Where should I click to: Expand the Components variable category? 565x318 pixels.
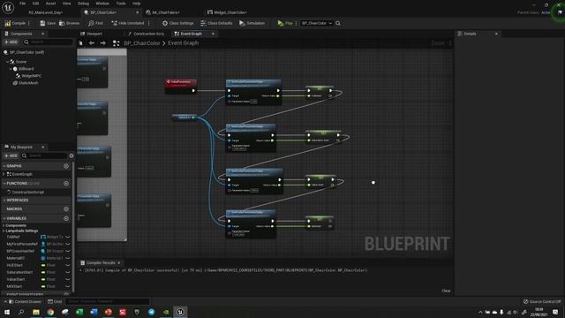coord(4,226)
